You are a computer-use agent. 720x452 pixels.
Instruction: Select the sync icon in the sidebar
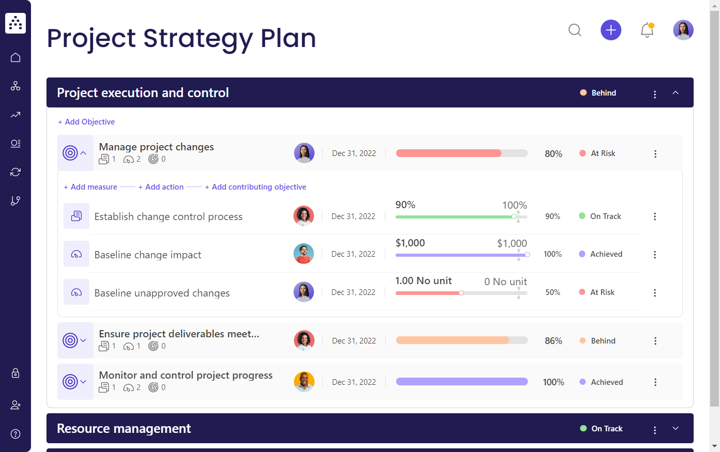point(15,172)
